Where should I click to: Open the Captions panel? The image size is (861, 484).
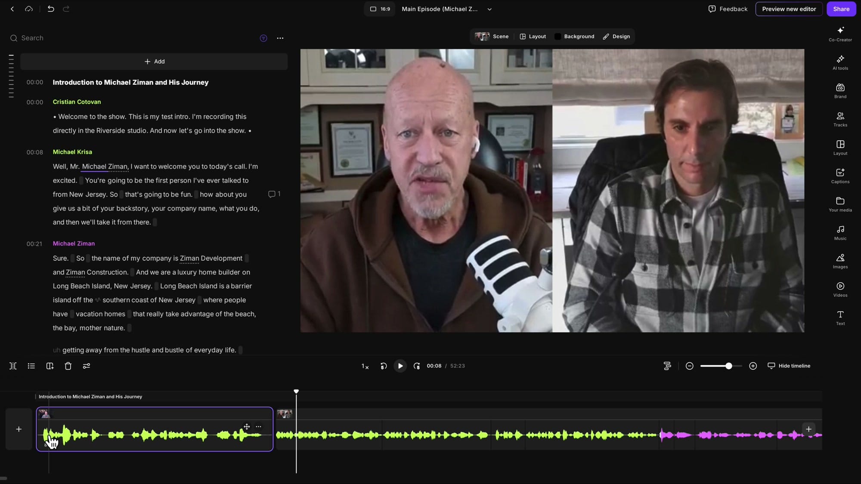pos(840,176)
